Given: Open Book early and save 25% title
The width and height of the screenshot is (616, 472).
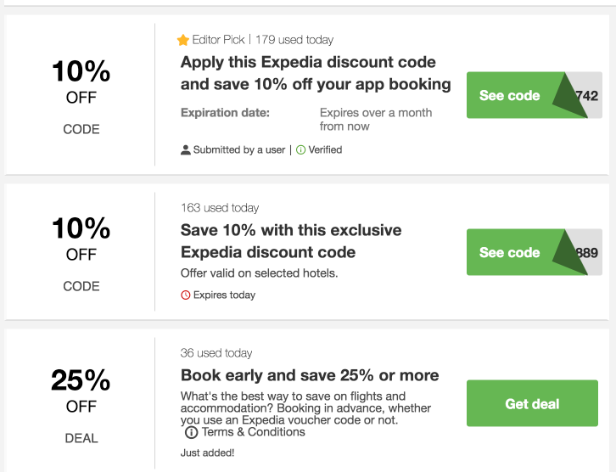Looking at the screenshot, I should pyautogui.click(x=310, y=375).
